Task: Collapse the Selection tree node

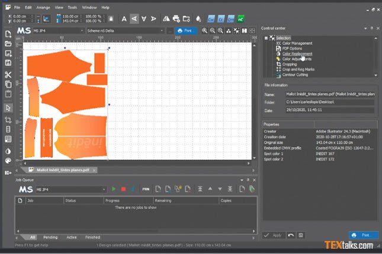Action: click(266, 38)
